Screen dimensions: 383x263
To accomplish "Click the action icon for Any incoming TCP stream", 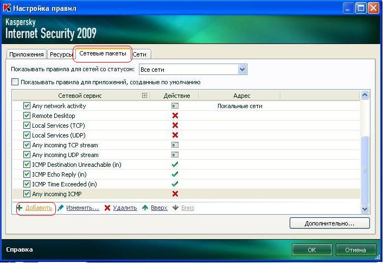I will [175, 145].
